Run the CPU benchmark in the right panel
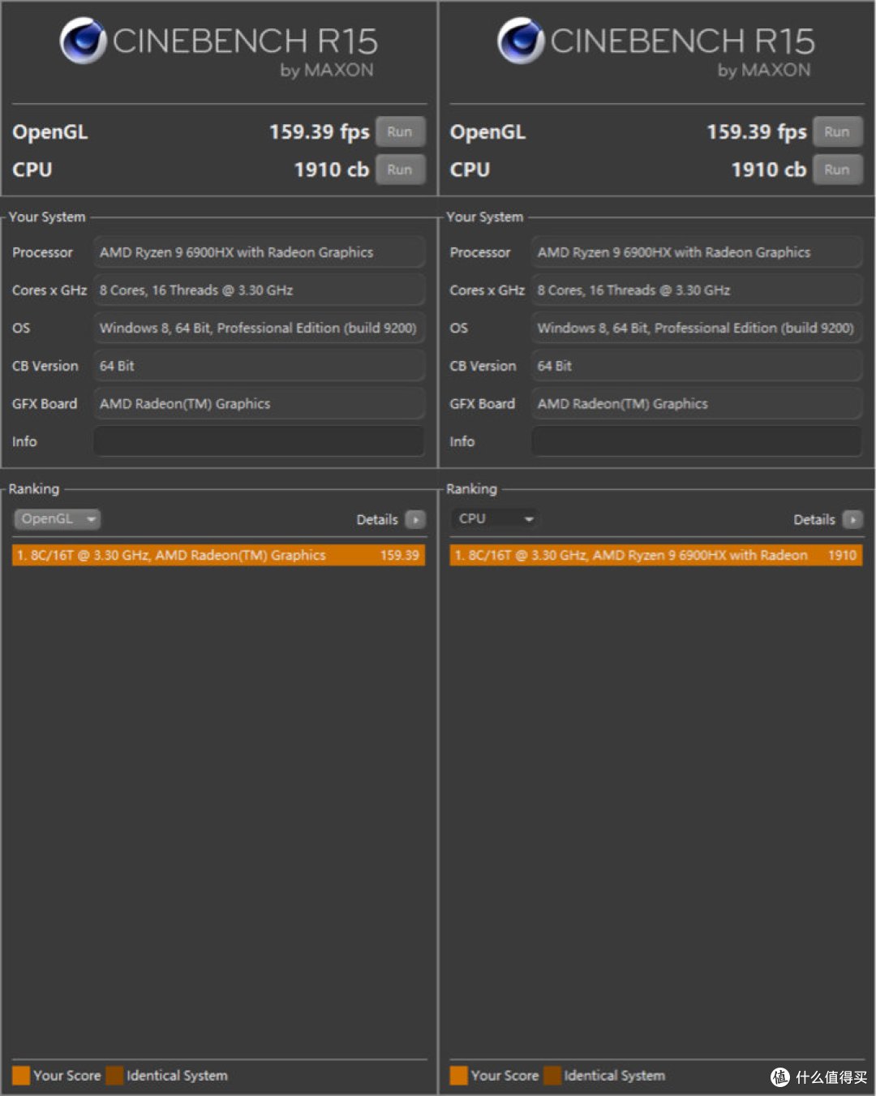This screenshot has width=876, height=1096. (x=838, y=170)
